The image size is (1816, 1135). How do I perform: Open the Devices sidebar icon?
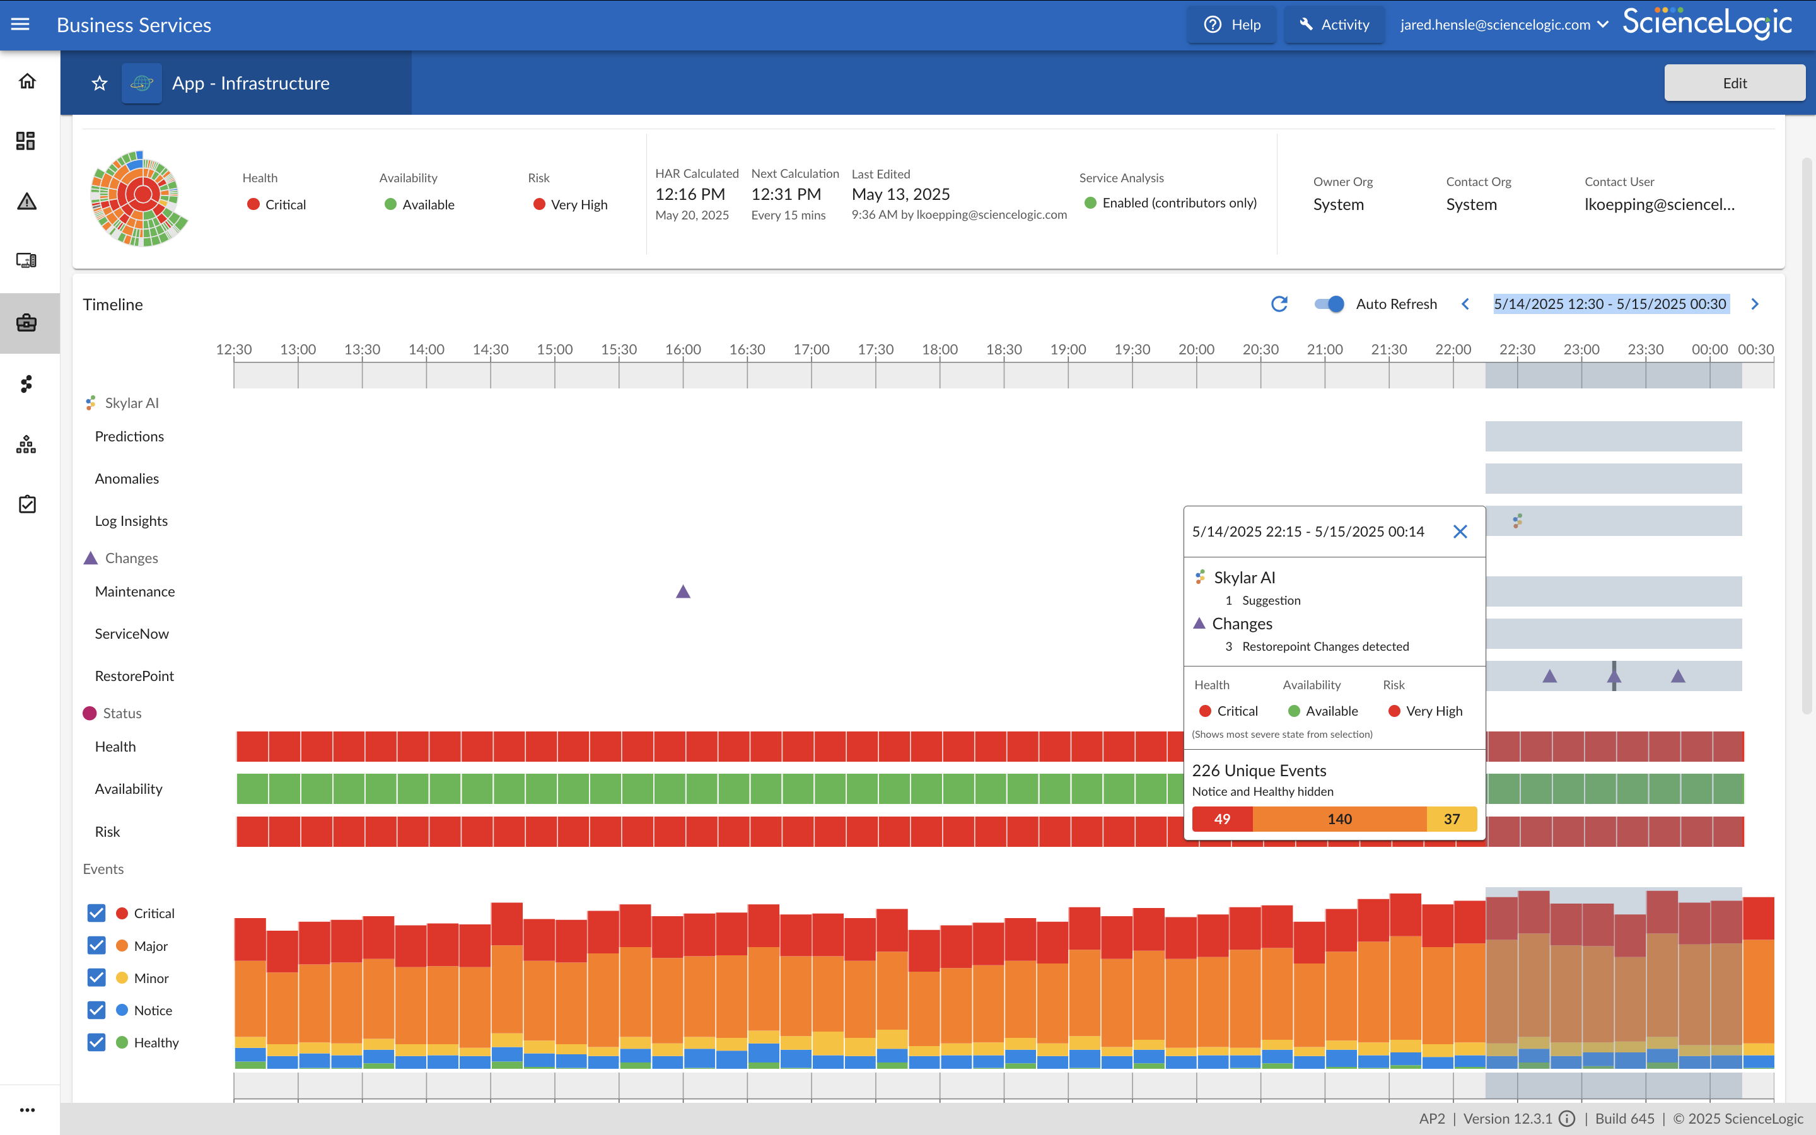point(26,260)
